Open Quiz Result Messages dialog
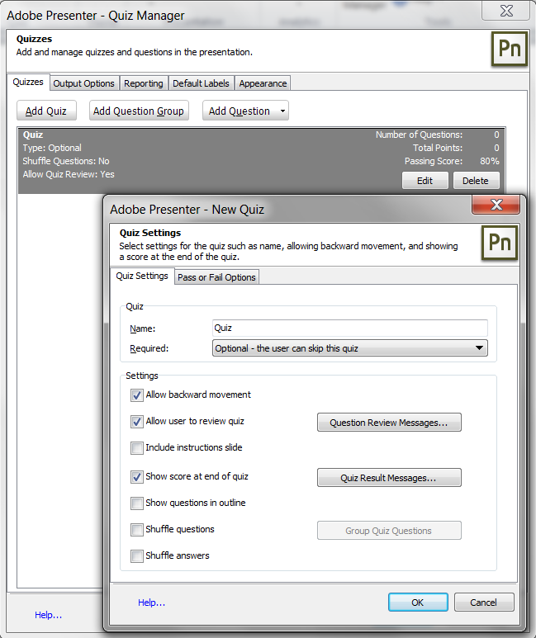This screenshot has width=536, height=638. [389, 478]
